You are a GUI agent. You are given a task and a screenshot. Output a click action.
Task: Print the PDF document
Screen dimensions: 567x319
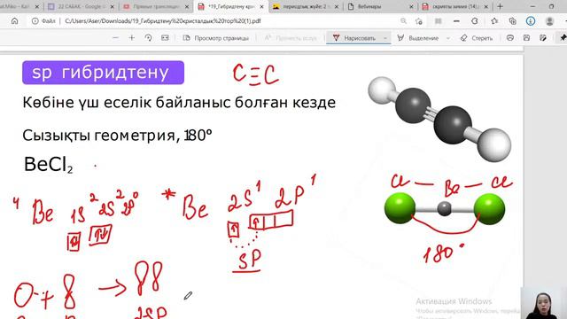coord(510,38)
